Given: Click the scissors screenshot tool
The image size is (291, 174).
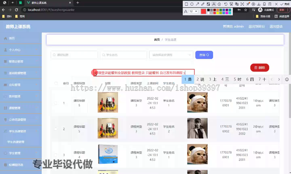Looking at the screenshot, I should click(x=231, y=4).
